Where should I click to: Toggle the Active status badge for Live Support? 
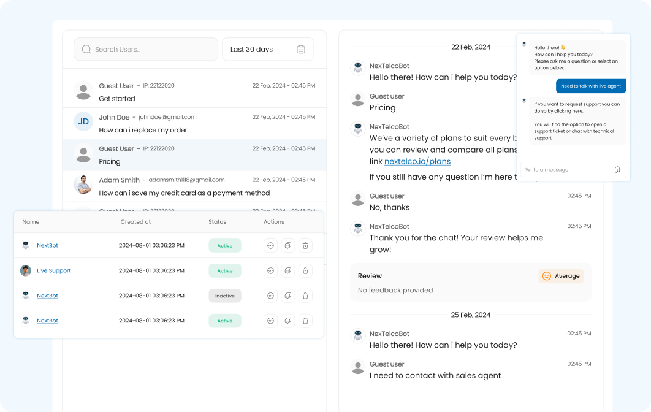point(224,270)
